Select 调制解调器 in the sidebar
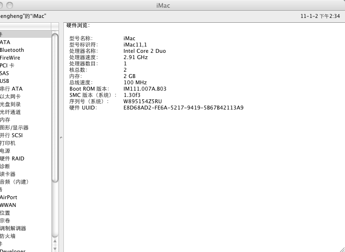This screenshot has height=252, width=345. tap(13, 228)
